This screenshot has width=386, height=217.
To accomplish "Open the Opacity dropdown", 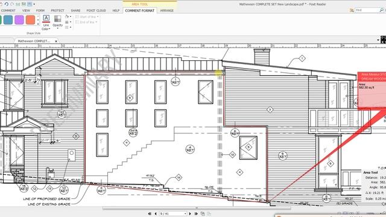I will coord(58,22).
